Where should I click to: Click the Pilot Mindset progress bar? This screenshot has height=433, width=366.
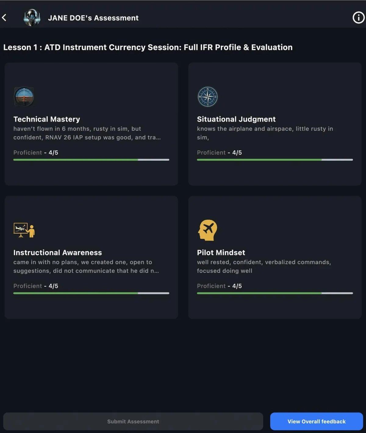275,293
